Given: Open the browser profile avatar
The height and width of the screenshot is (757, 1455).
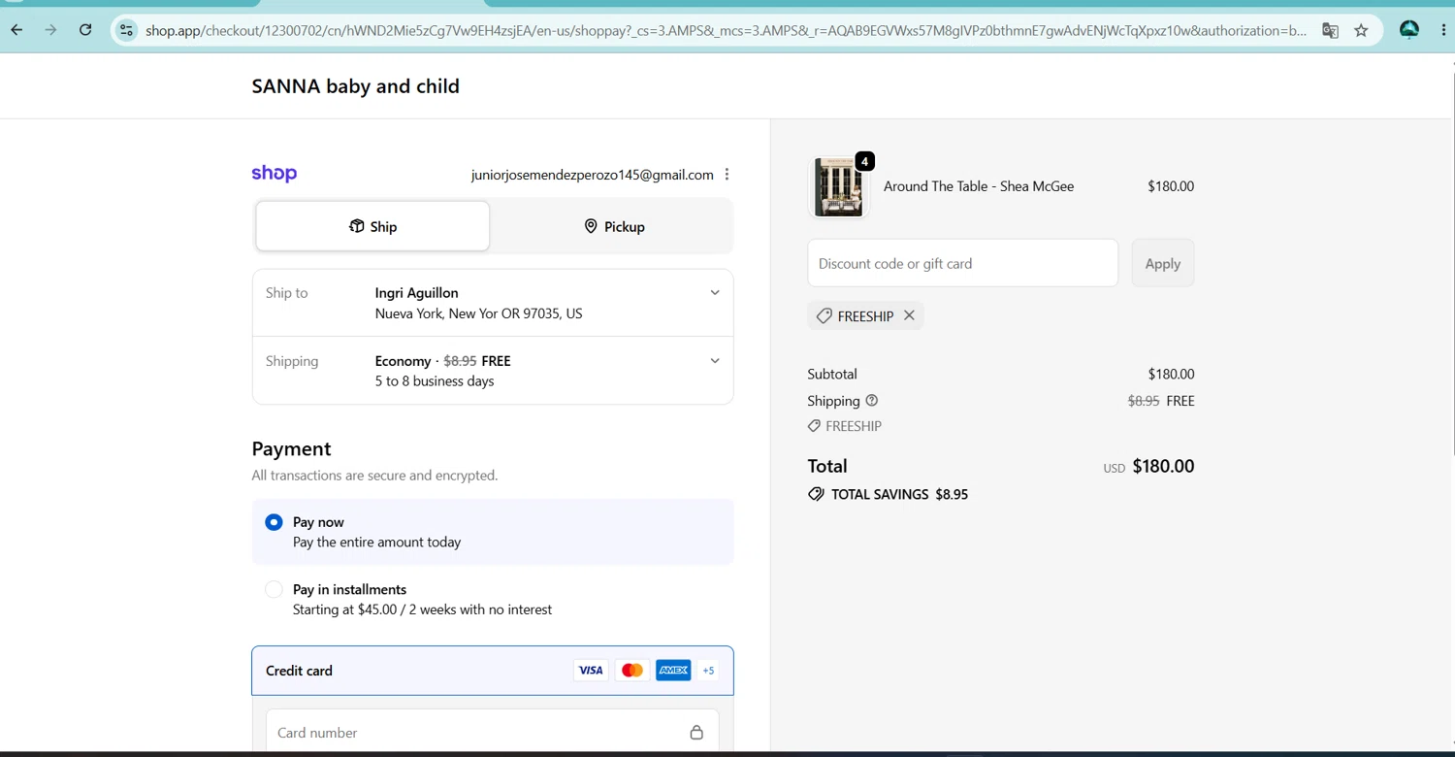Looking at the screenshot, I should 1409,30.
